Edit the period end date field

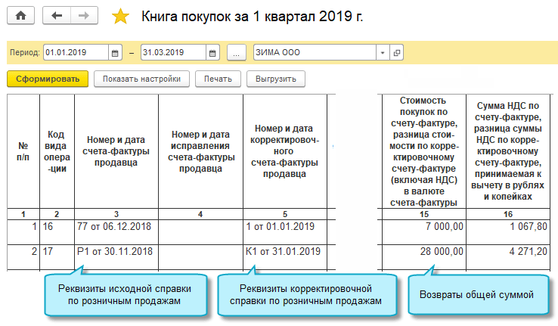[173, 53]
